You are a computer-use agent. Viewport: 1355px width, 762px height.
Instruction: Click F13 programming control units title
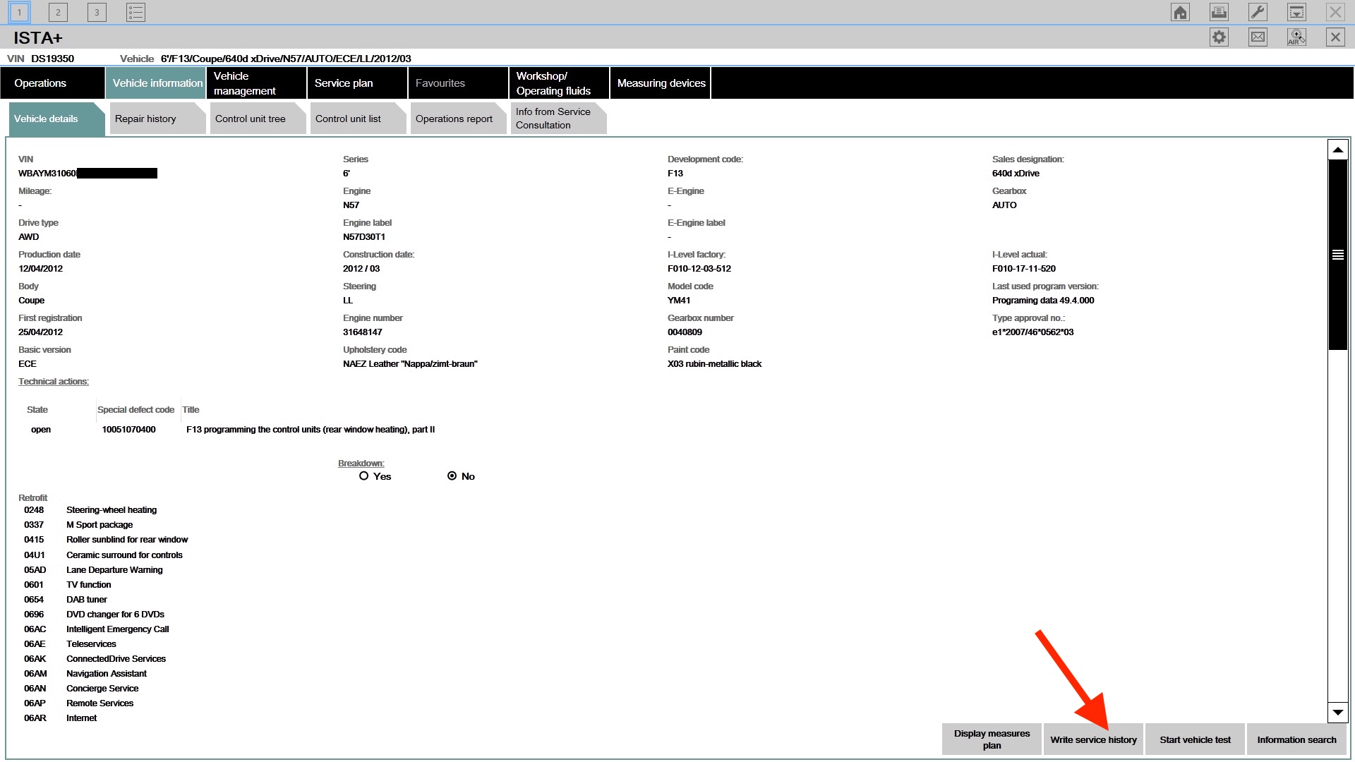pos(311,430)
